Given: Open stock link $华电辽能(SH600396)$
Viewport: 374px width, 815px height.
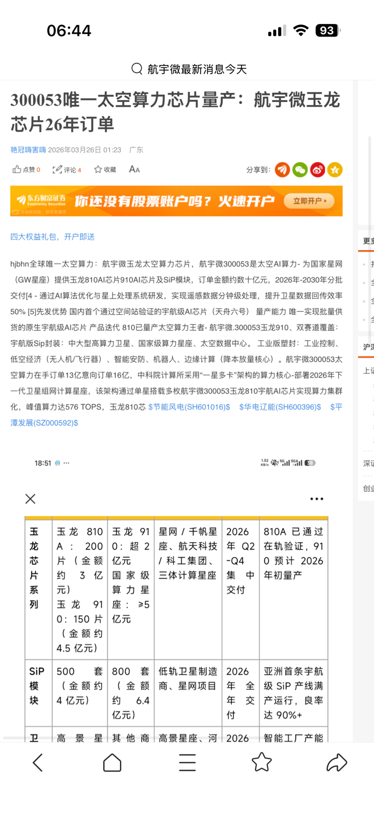Looking at the screenshot, I should point(280,407).
